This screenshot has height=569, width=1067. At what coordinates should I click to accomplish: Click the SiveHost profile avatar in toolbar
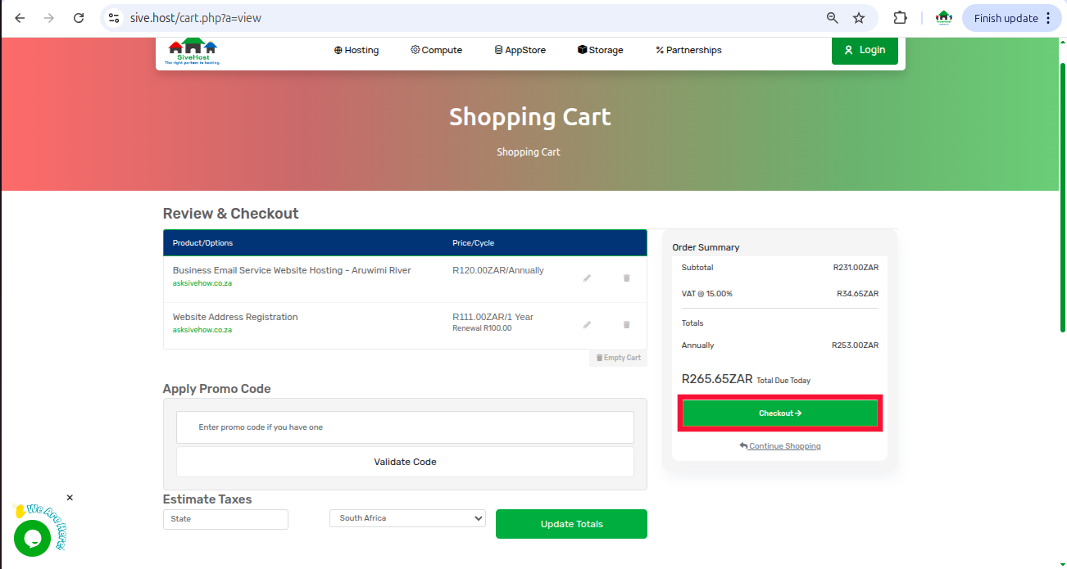point(944,18)
